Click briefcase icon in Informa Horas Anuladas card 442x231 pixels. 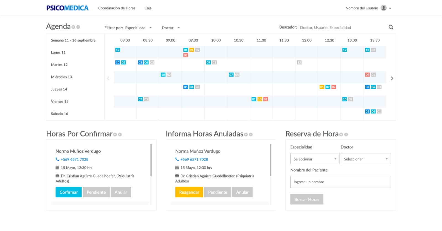point(177,176)
